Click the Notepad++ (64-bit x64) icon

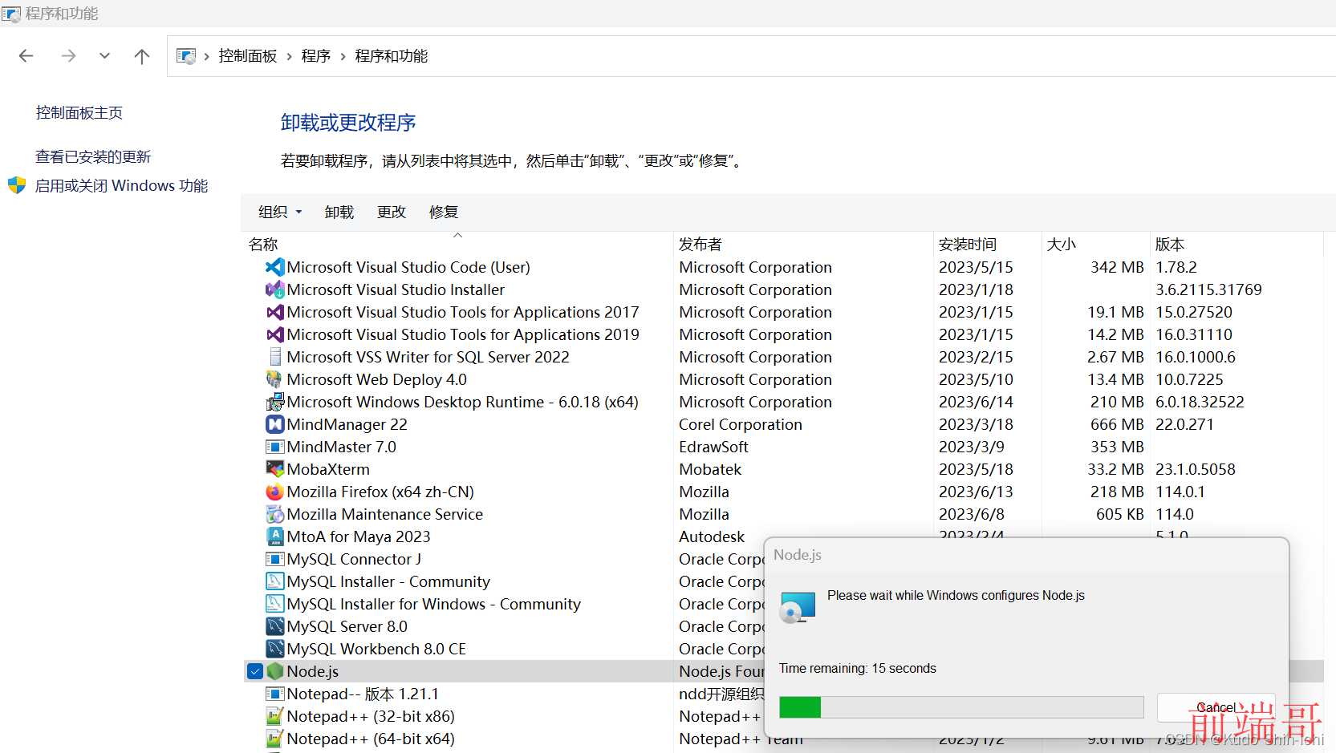(x=275, y=739)
